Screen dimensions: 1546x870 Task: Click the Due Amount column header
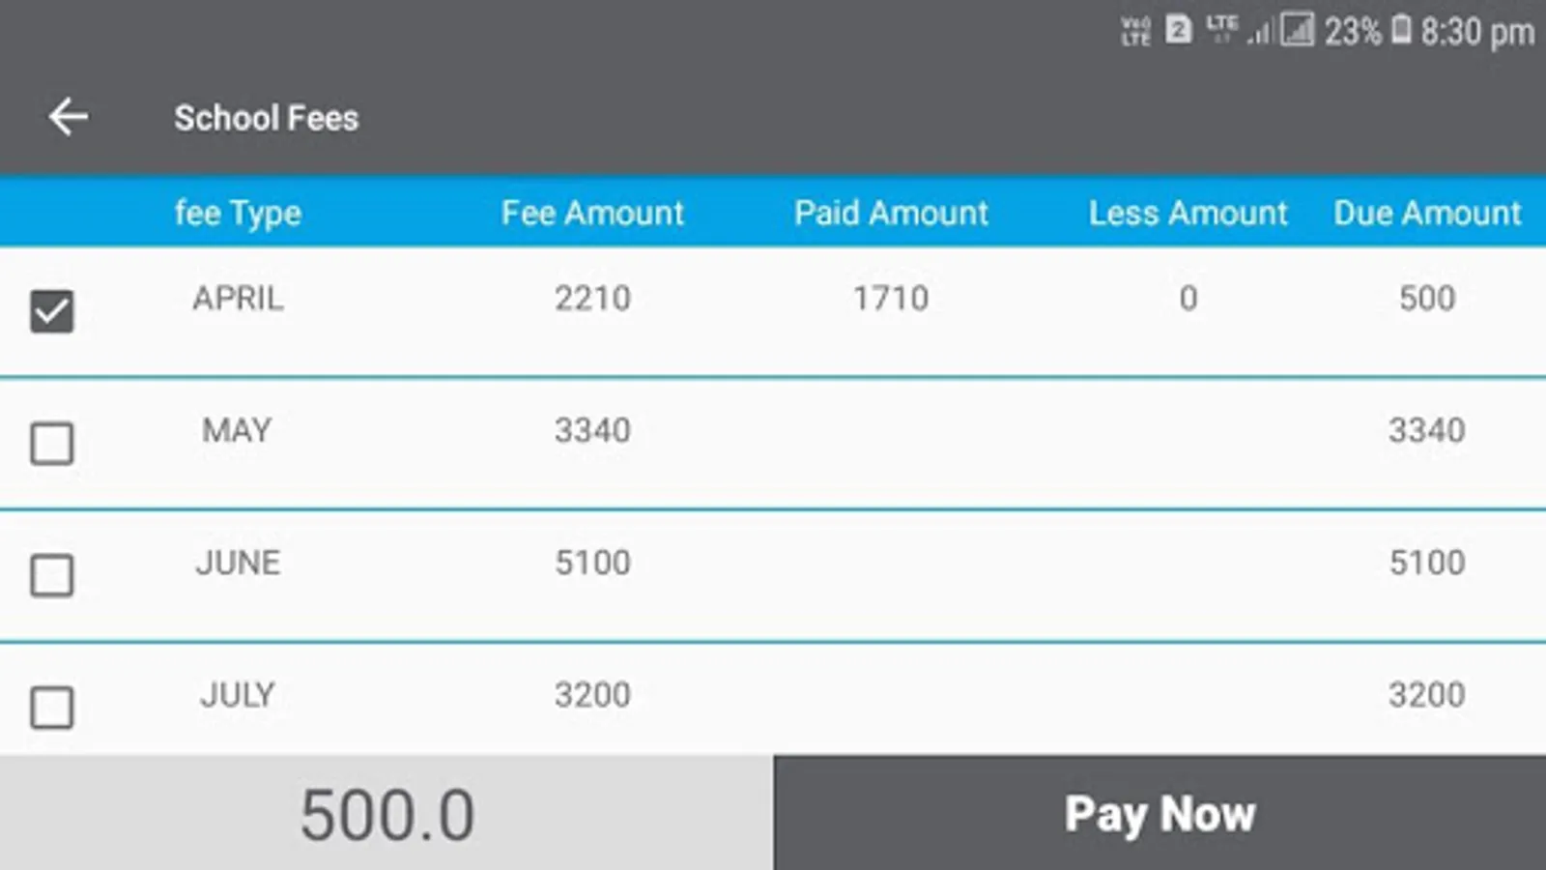tap(1427, 213)
